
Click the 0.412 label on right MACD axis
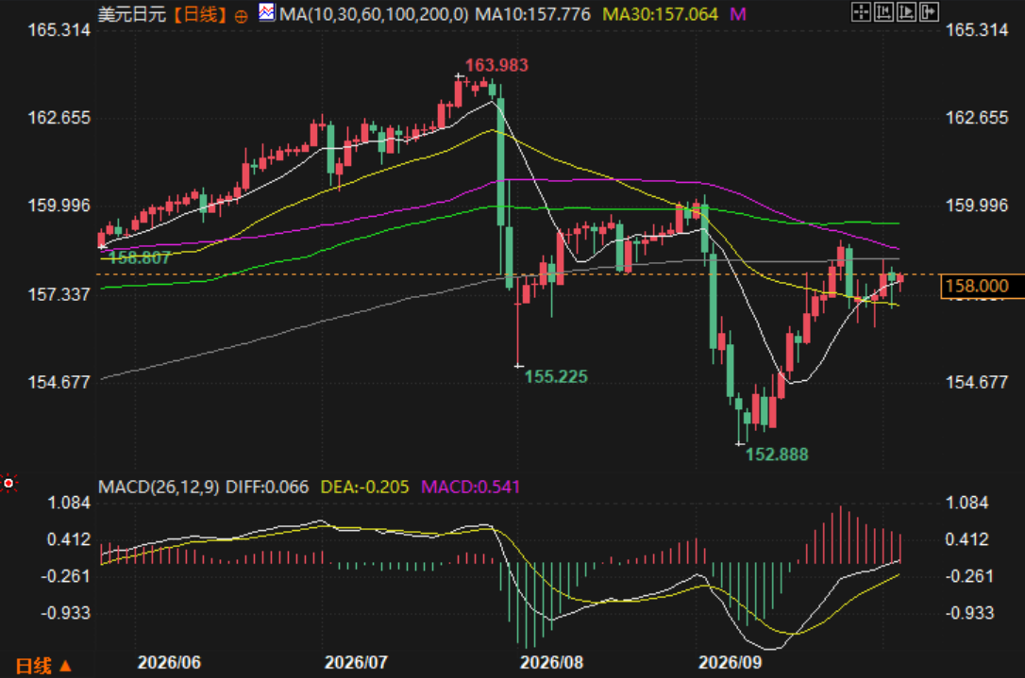(967, 539)
